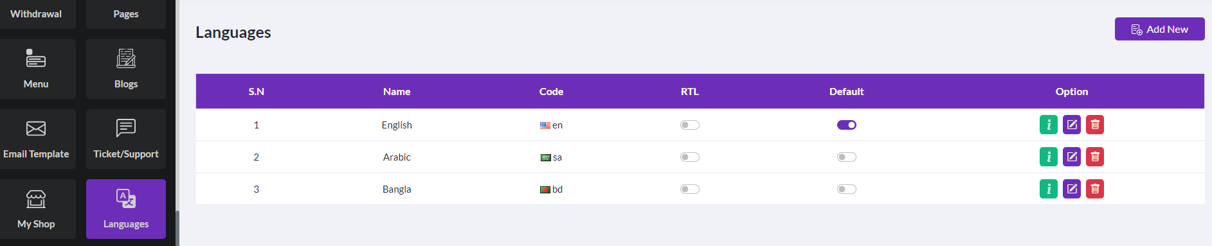The image size is (1212, 246).
Task: Click the Add New button
Action: pyautogui.click(x=1159, y=29)
